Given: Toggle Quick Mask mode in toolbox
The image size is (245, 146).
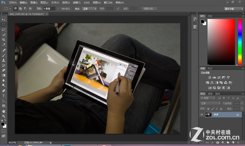Looking at the screenshot, I should point(3,131).
